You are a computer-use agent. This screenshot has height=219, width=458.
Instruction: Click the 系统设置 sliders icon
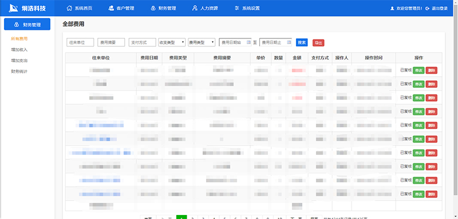(236, 8)
